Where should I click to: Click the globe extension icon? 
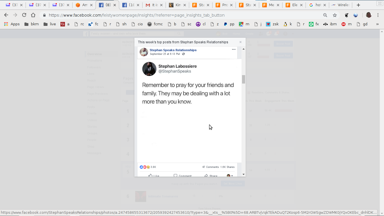pos(356,15)
